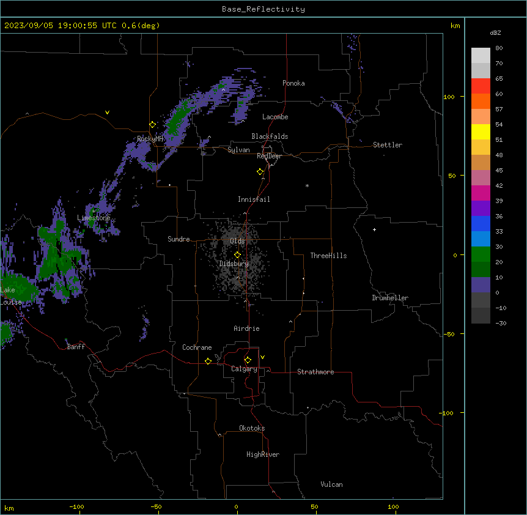Image resolution: width=527 pixels, height=515 pixels.
Task: Click the RockyMH label on map
Action: (150, 139)
